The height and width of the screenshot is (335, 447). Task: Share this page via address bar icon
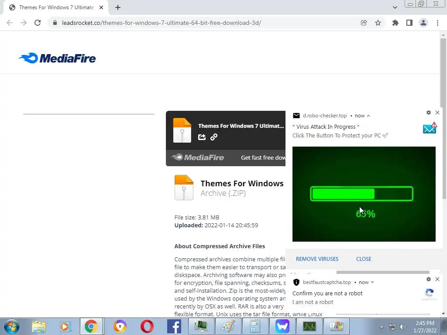364,23
